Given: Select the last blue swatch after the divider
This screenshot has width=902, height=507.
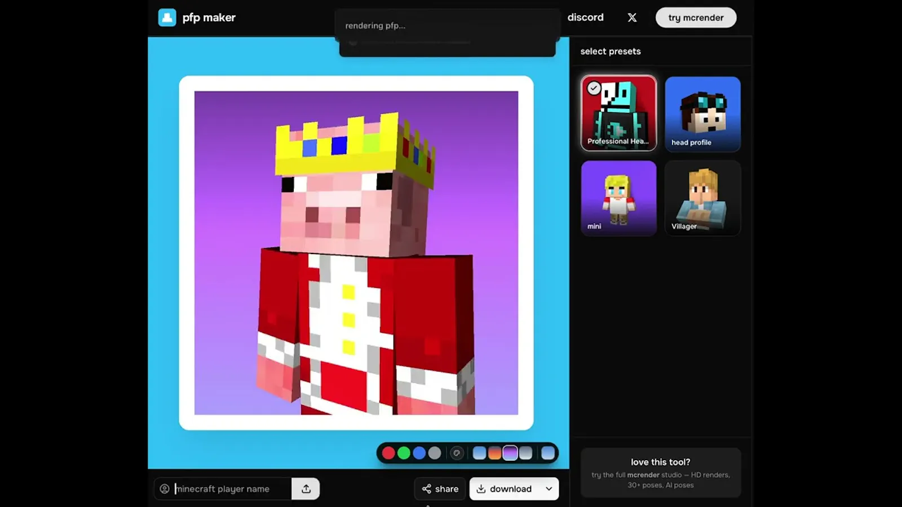Looking at the screenshot, I should [x=548, y=453].
